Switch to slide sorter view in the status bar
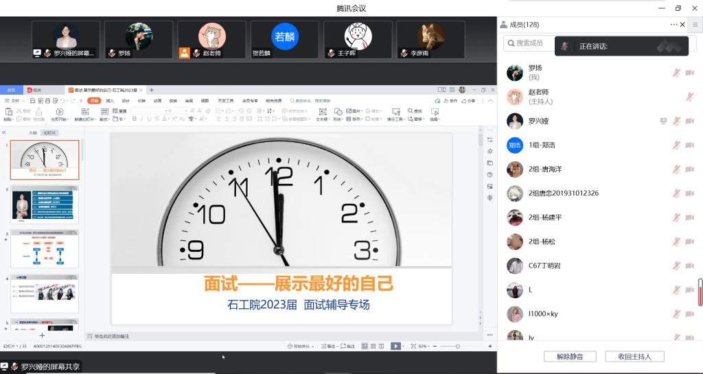This screenshot has height=374, width=703. (373, 347)
